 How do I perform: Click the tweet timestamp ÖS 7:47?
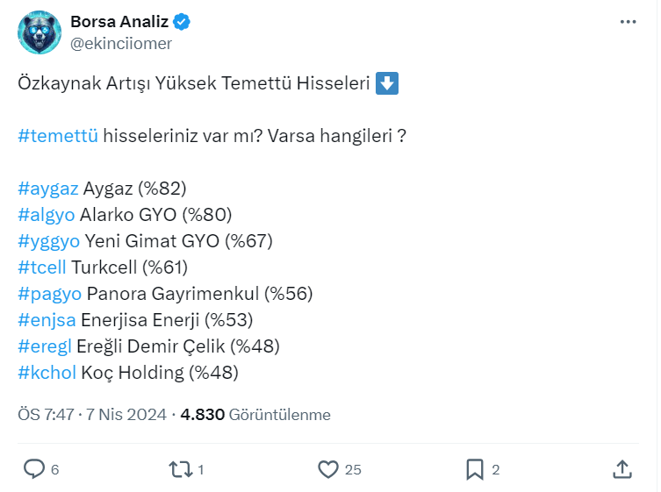point(47,415)
